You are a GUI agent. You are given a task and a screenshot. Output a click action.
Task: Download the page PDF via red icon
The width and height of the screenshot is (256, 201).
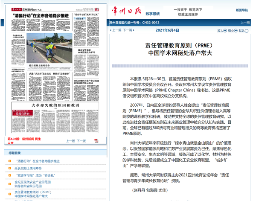click(97, 140)
